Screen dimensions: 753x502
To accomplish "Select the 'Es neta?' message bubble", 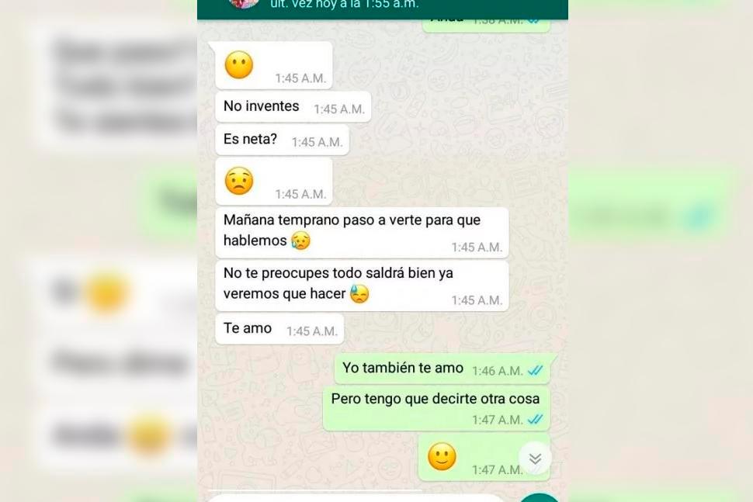I will (283, 140).
